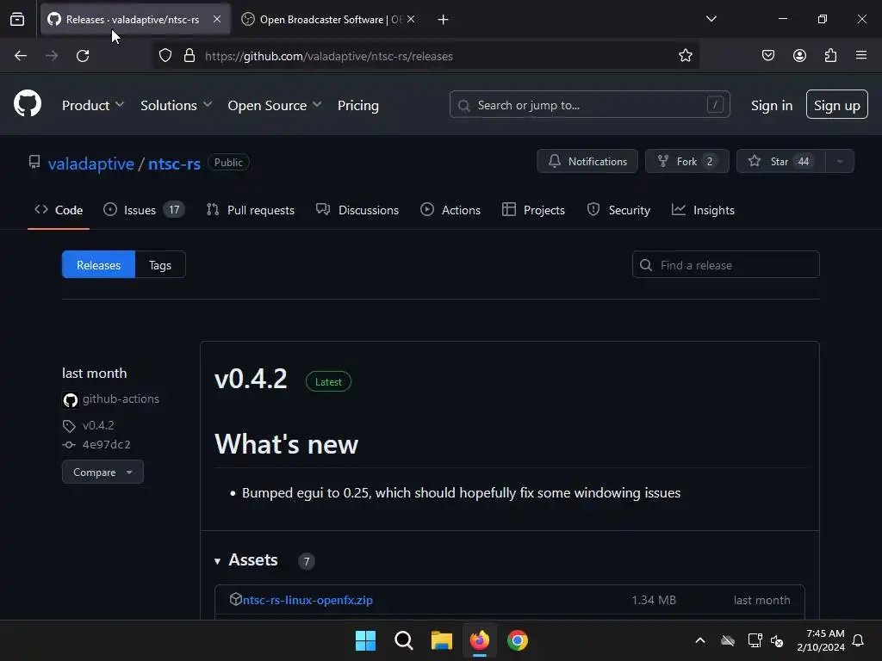This screenshot has width=882, height=661.
Task: List all tabs with dropdown chevron
Action: click(711, 19)
